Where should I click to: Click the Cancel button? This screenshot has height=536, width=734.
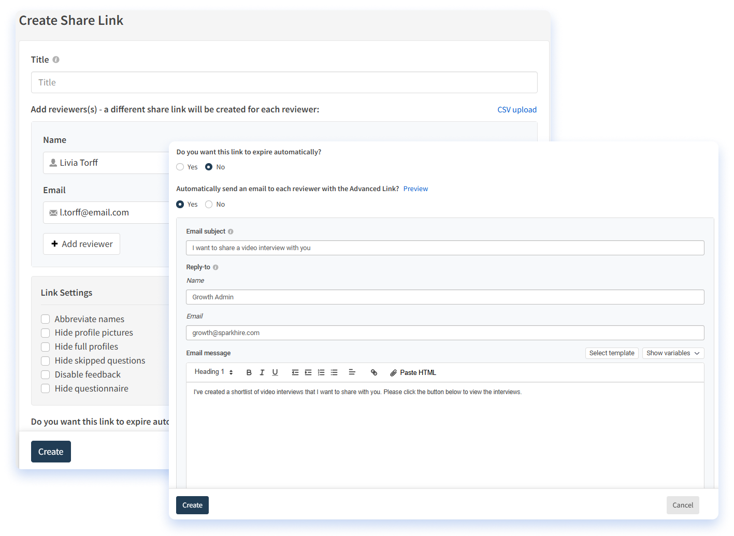point(683,505)
